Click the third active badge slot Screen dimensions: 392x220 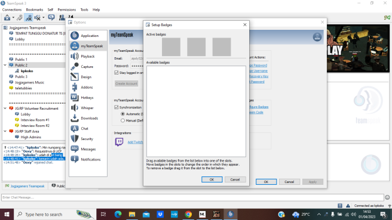pyautogui.click(x=222, y=47)
